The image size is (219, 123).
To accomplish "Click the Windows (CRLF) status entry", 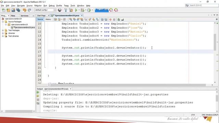I will (x=212, y=115).
